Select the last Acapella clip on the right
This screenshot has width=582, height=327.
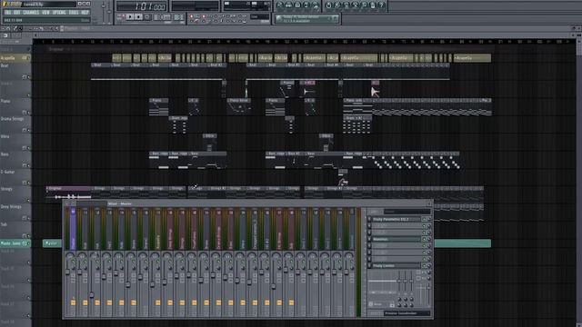coord(472,58)
